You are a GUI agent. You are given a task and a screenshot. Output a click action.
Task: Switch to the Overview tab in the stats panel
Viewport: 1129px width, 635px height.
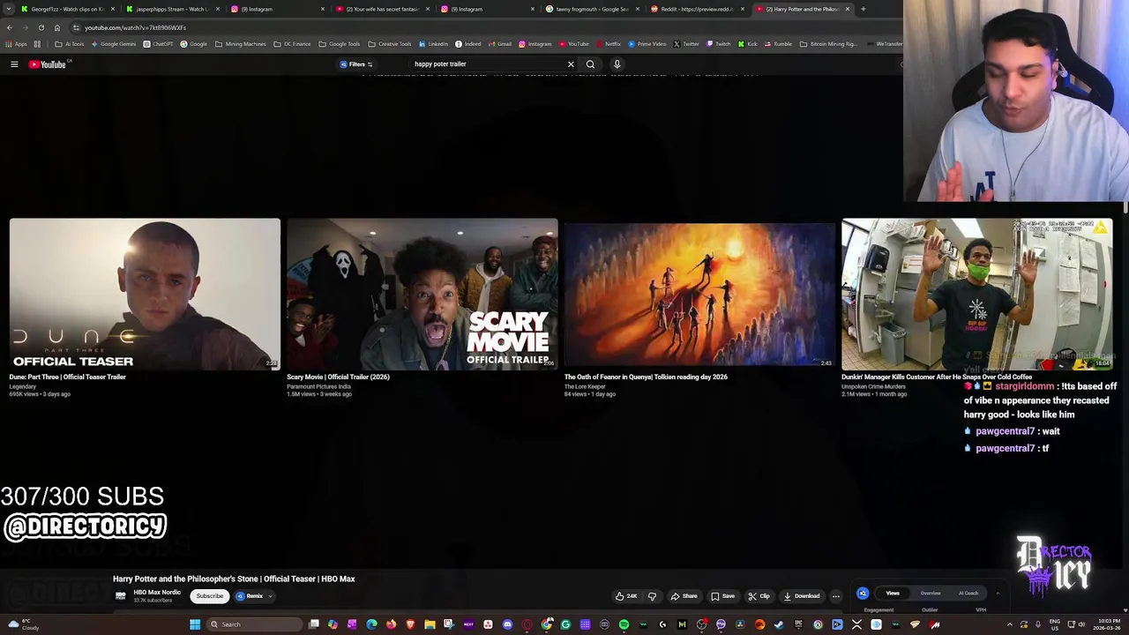click(x=931, y=594)
